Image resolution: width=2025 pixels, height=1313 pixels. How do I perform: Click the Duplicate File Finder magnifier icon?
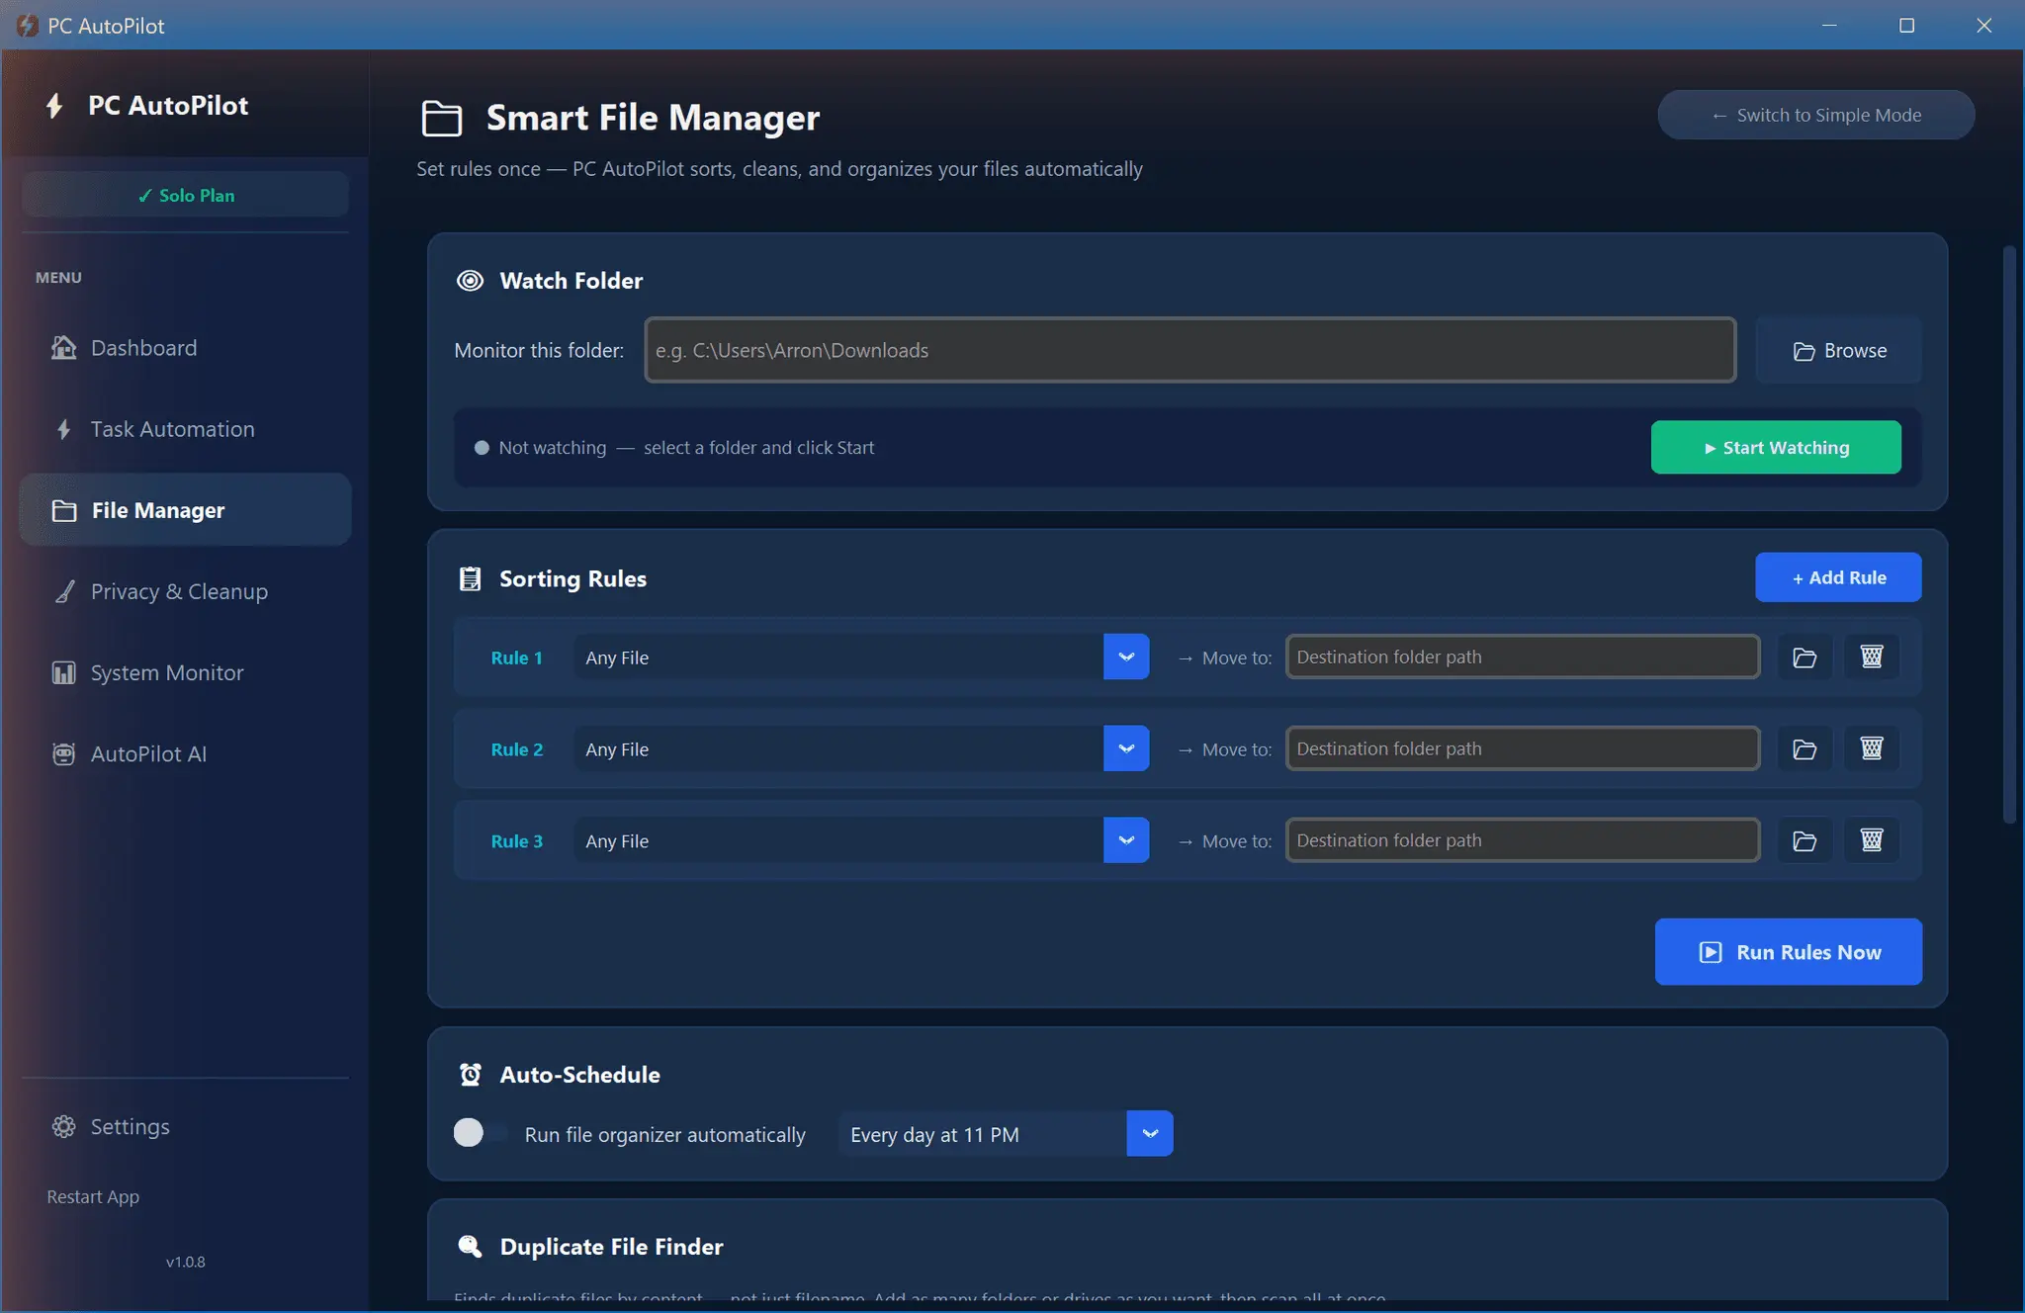point(471,1246)
